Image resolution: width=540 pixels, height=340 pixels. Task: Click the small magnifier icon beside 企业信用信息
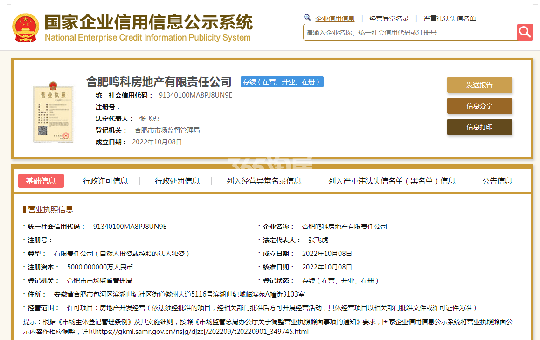307,18
